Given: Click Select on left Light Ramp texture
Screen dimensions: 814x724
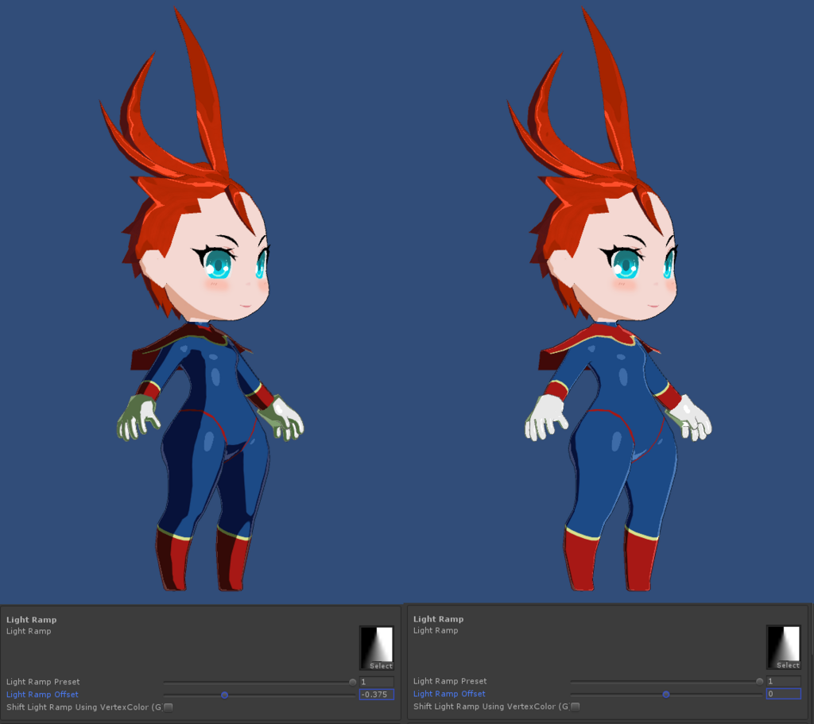Looking at the screenshot, I should pos(381,666).
